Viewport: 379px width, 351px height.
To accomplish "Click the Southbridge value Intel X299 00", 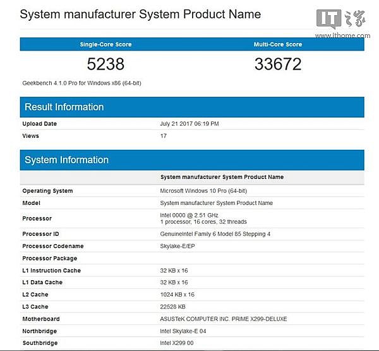I will 177,343.
